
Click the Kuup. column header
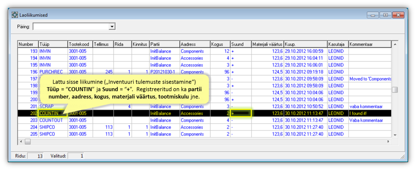305,44
